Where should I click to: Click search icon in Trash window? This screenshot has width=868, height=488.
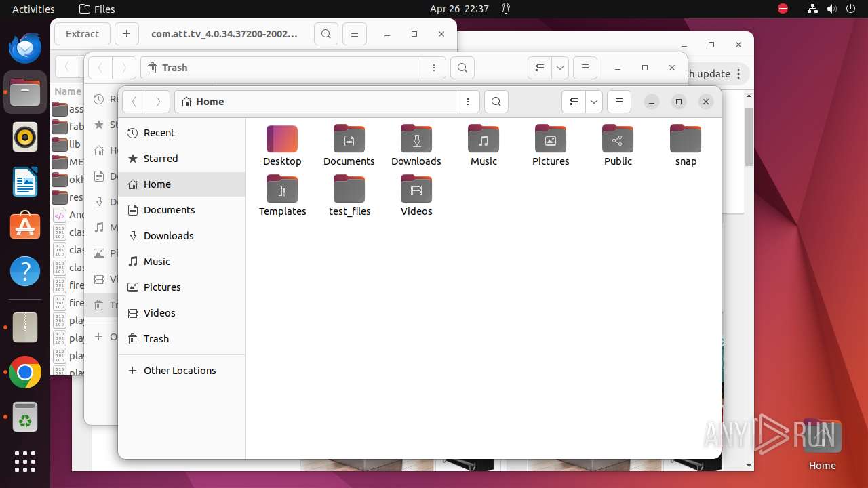[462, 68]
